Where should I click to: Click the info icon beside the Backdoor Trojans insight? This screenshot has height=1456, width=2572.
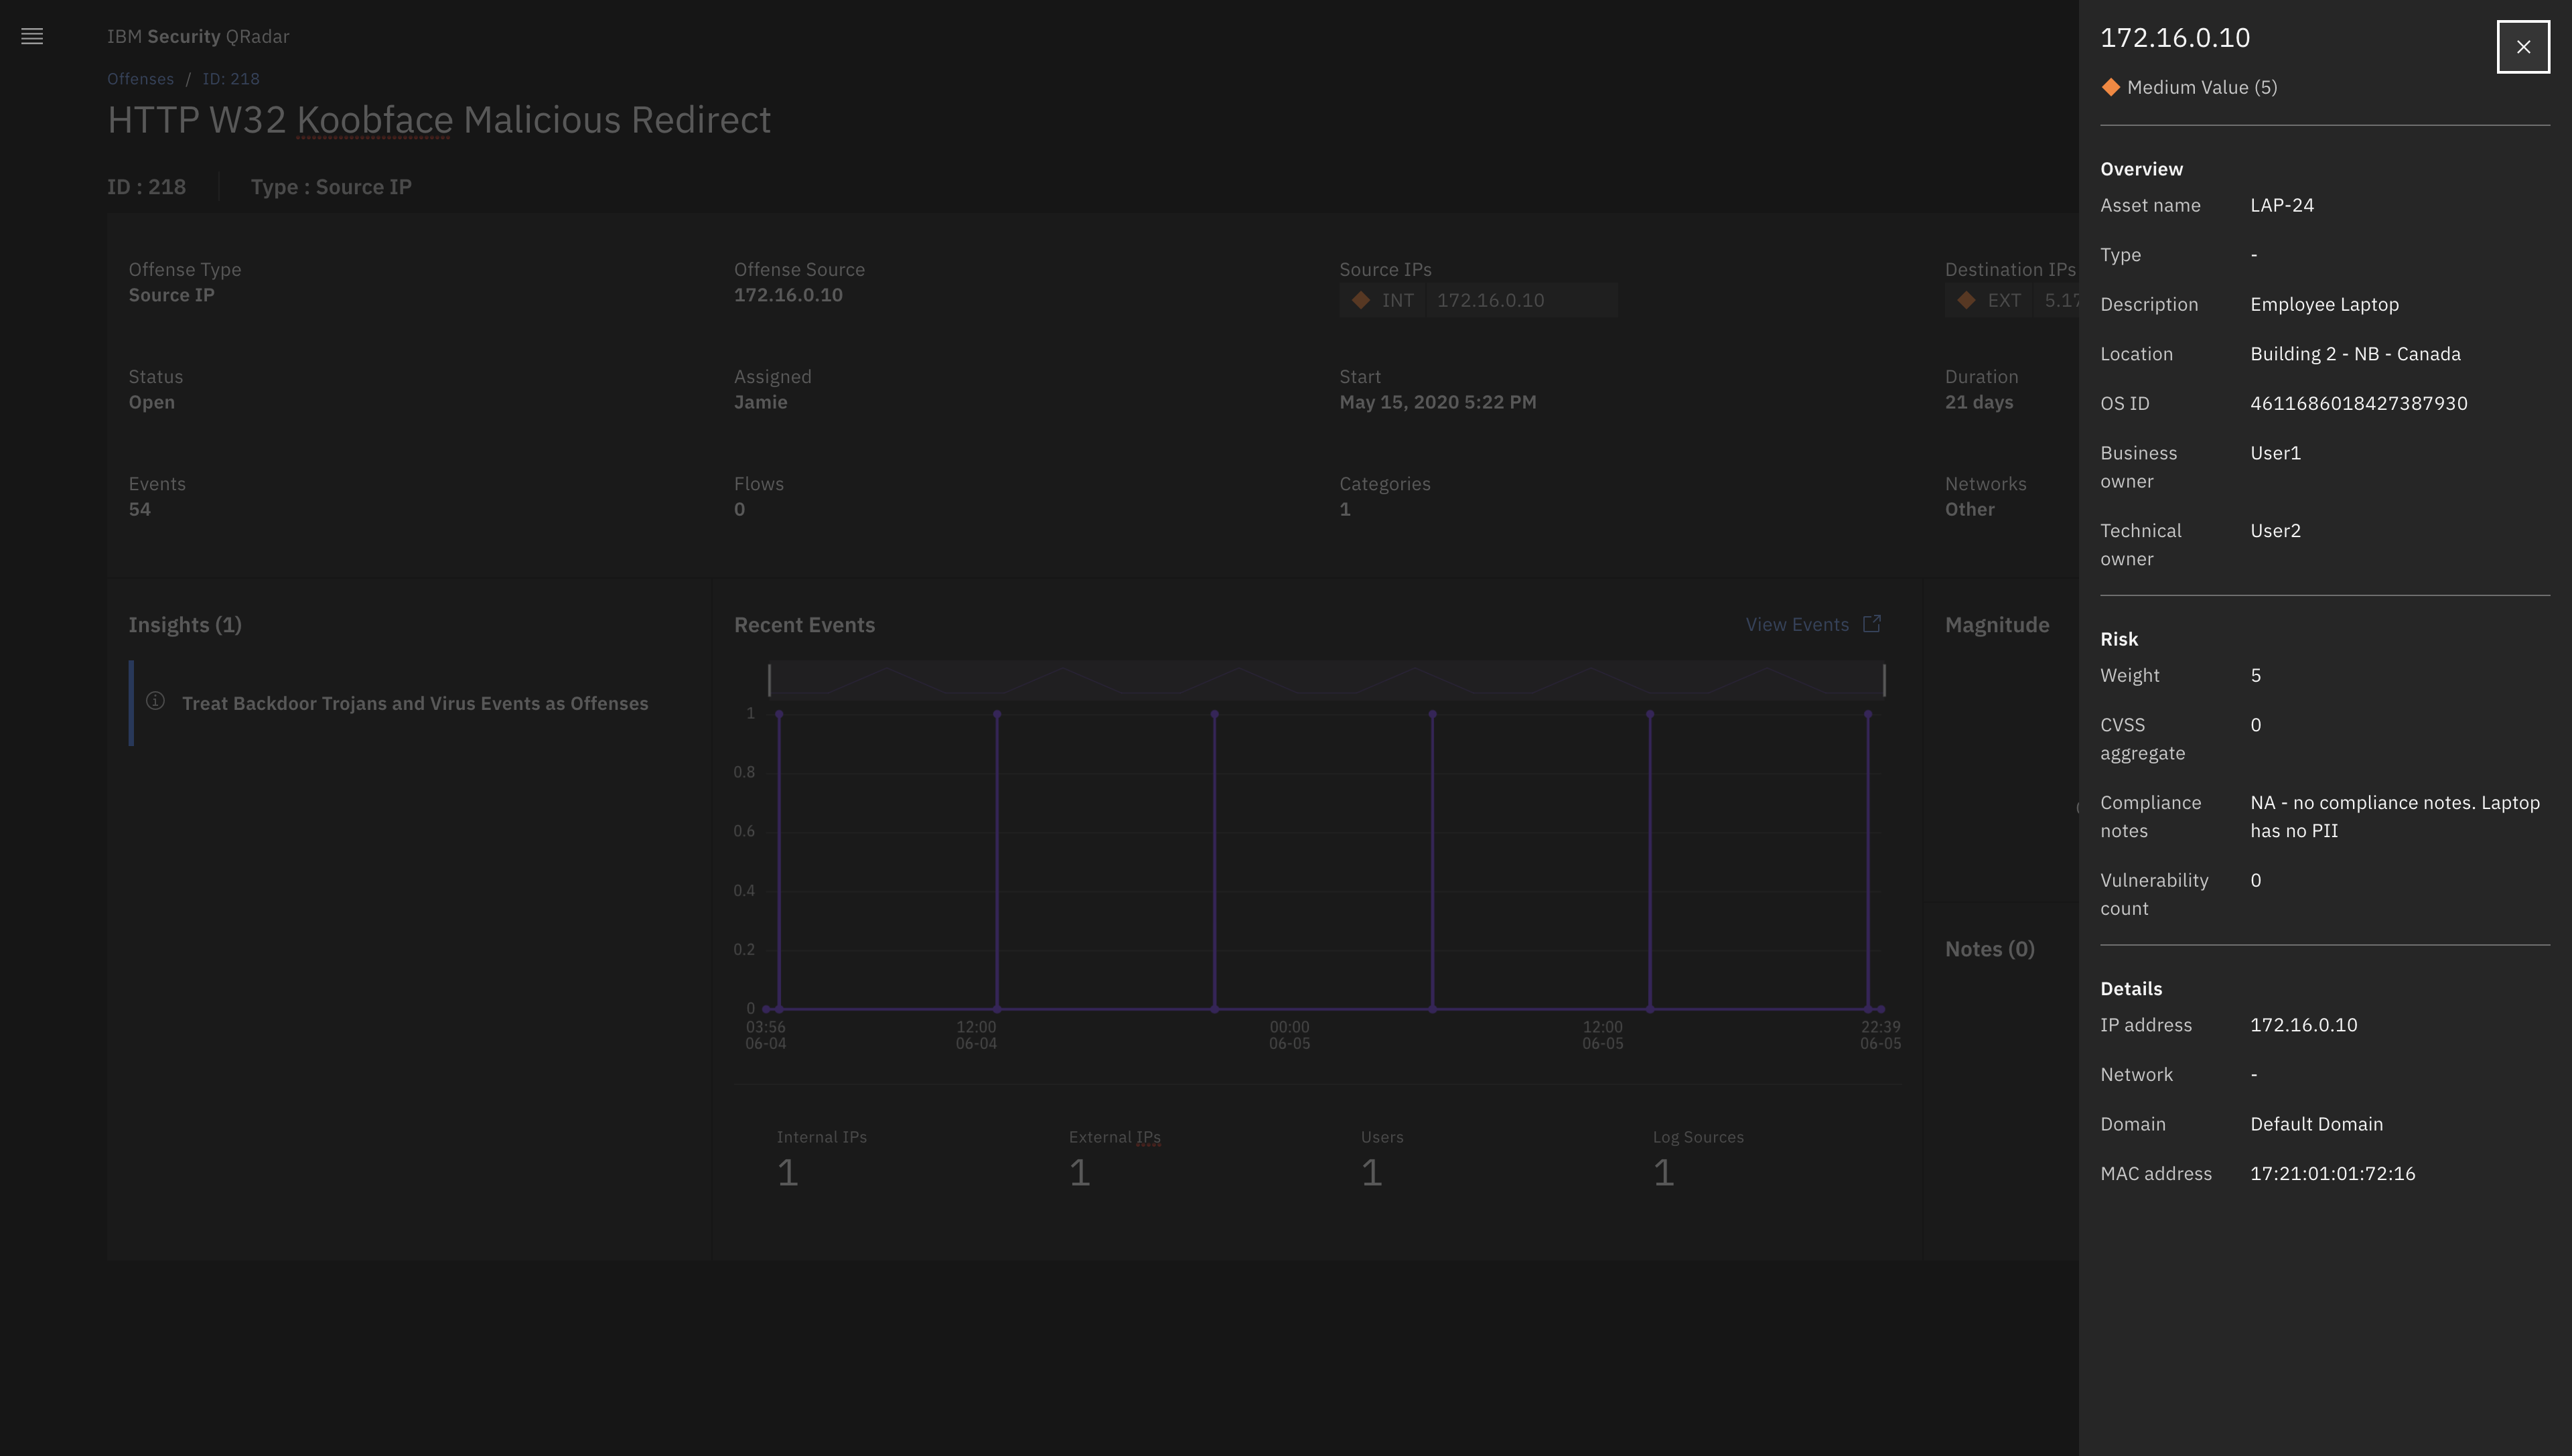(x=155, y=701)
